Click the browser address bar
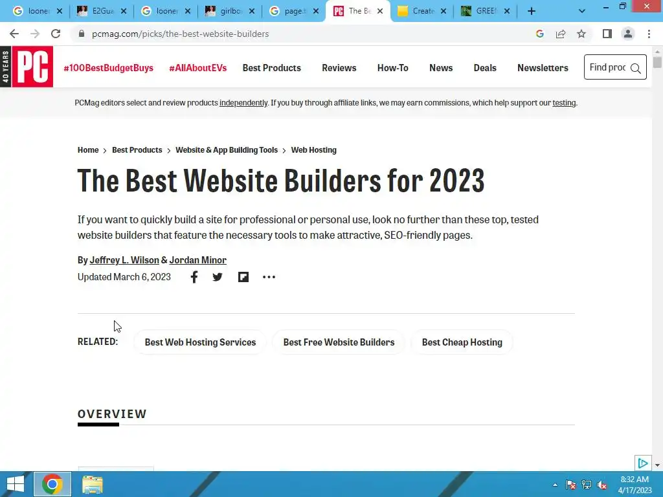The height and width of the screenshot is (497, 663). (304, 34)
